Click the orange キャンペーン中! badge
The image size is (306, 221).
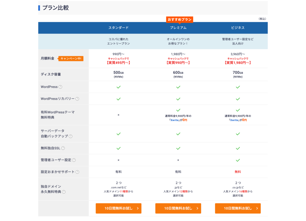click(x=71, y=59)
